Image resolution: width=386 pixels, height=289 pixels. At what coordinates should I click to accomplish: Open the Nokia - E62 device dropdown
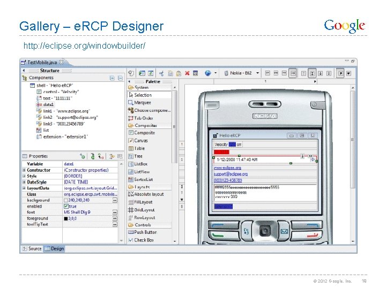(x=257, y=73)
